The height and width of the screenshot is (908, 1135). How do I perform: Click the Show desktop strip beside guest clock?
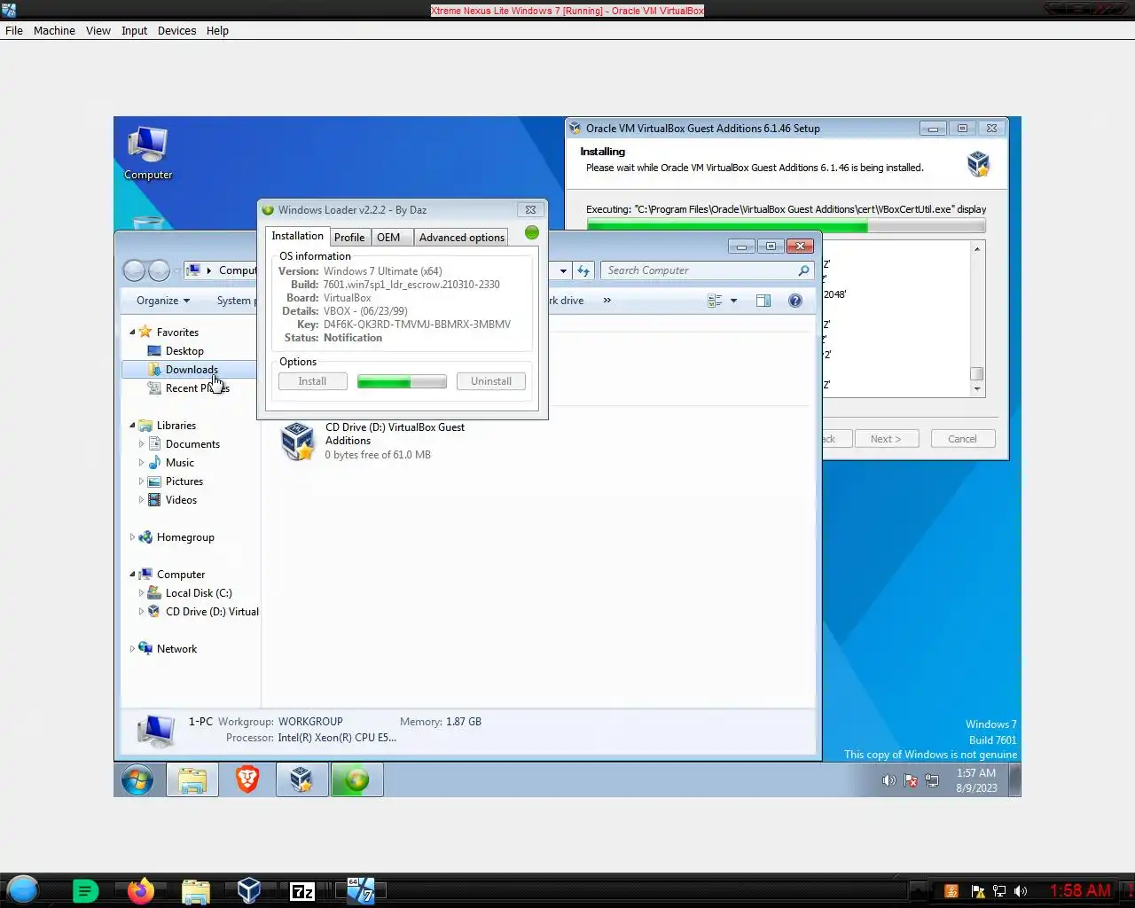[1015, 780]
